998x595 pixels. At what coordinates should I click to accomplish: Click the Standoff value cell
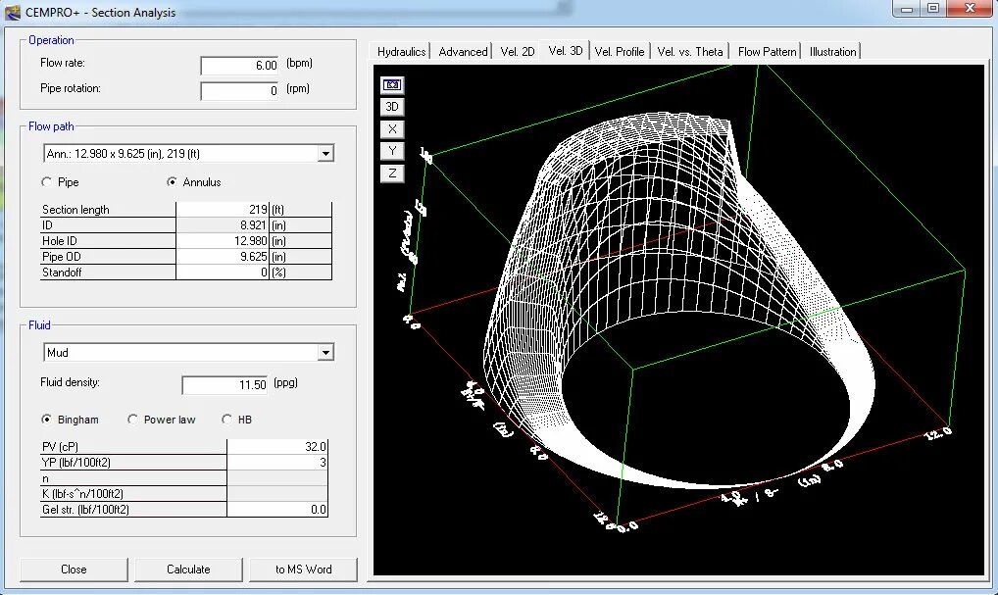click(x=223, y=273)
